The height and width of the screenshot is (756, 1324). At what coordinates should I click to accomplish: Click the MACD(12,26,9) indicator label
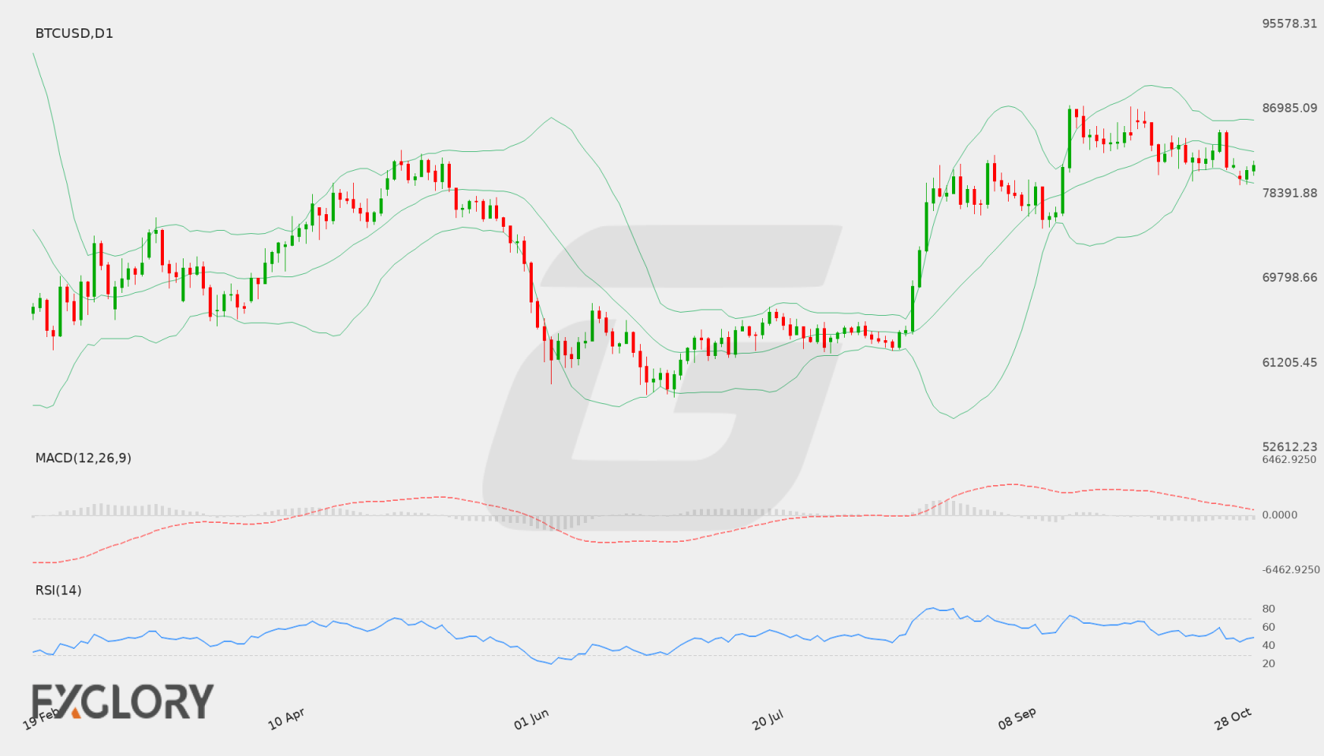click(x=84, y=458)
